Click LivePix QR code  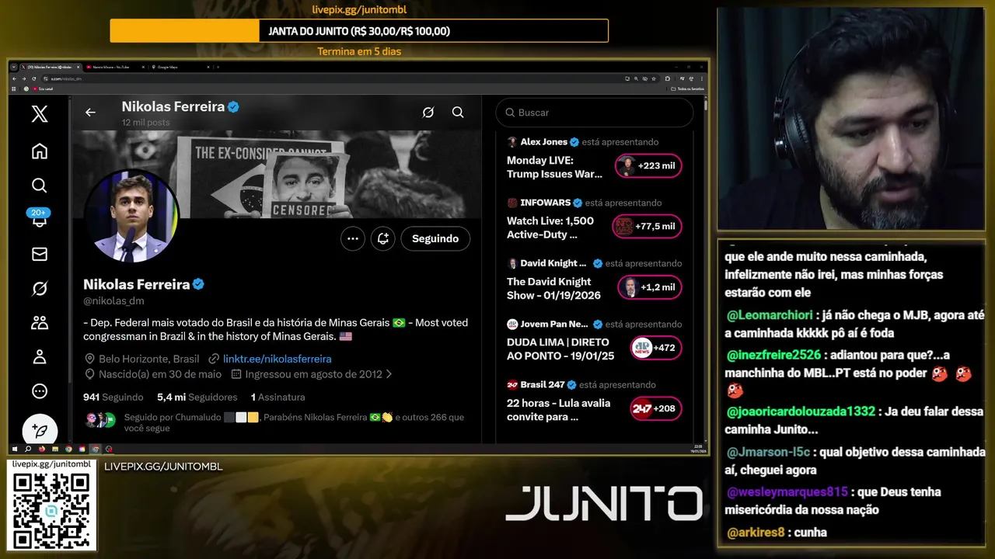click(51, 510)
